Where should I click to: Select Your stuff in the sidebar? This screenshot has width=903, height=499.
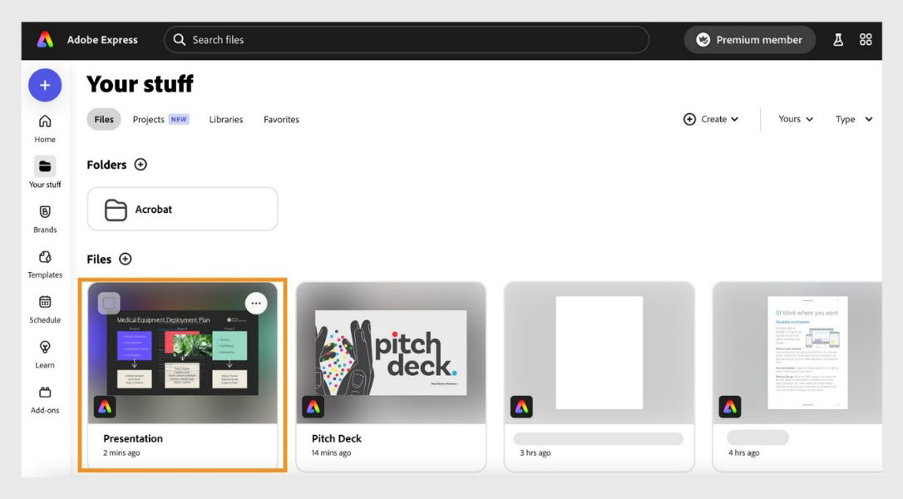[x=44, y=171]
